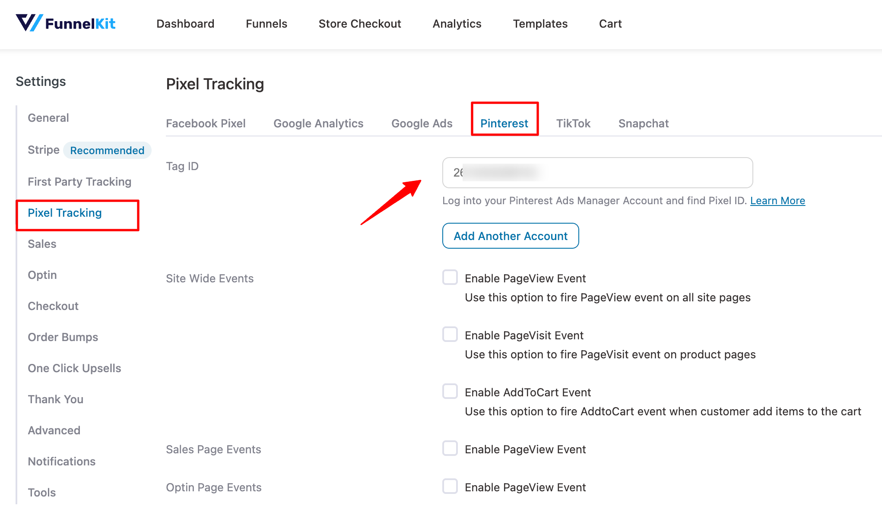Go to Notifications settings
This screenshot has height=509, width=882.
(x=62, y=462)
